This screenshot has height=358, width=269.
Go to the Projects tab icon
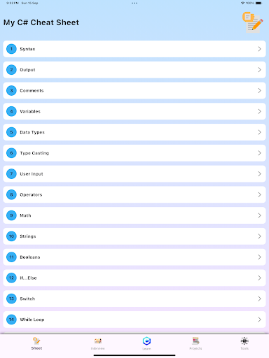(195, 341)
